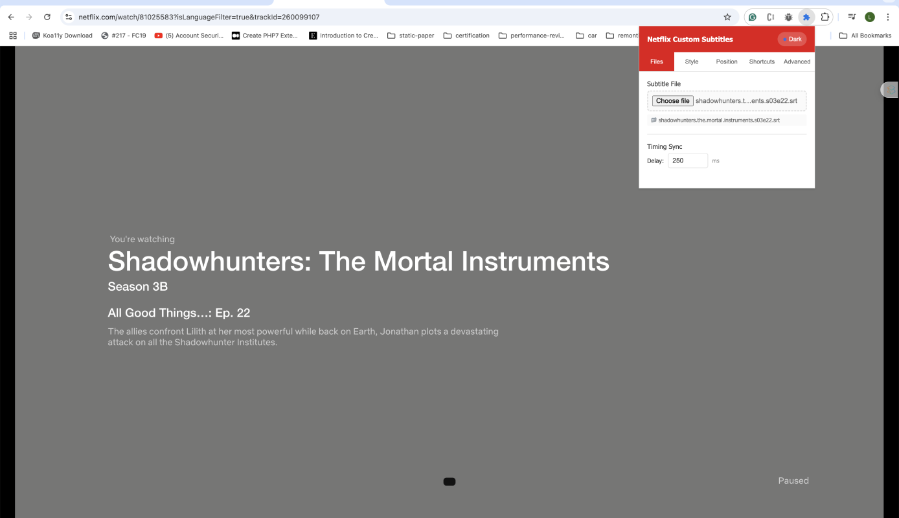
Task: Click the black player control at bottom center
Action: coord(449,481)
